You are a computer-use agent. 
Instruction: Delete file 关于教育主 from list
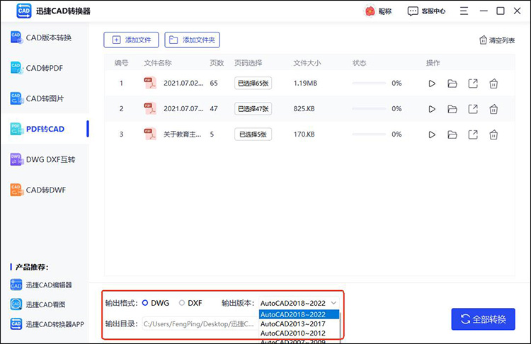(x=493, y=134)
